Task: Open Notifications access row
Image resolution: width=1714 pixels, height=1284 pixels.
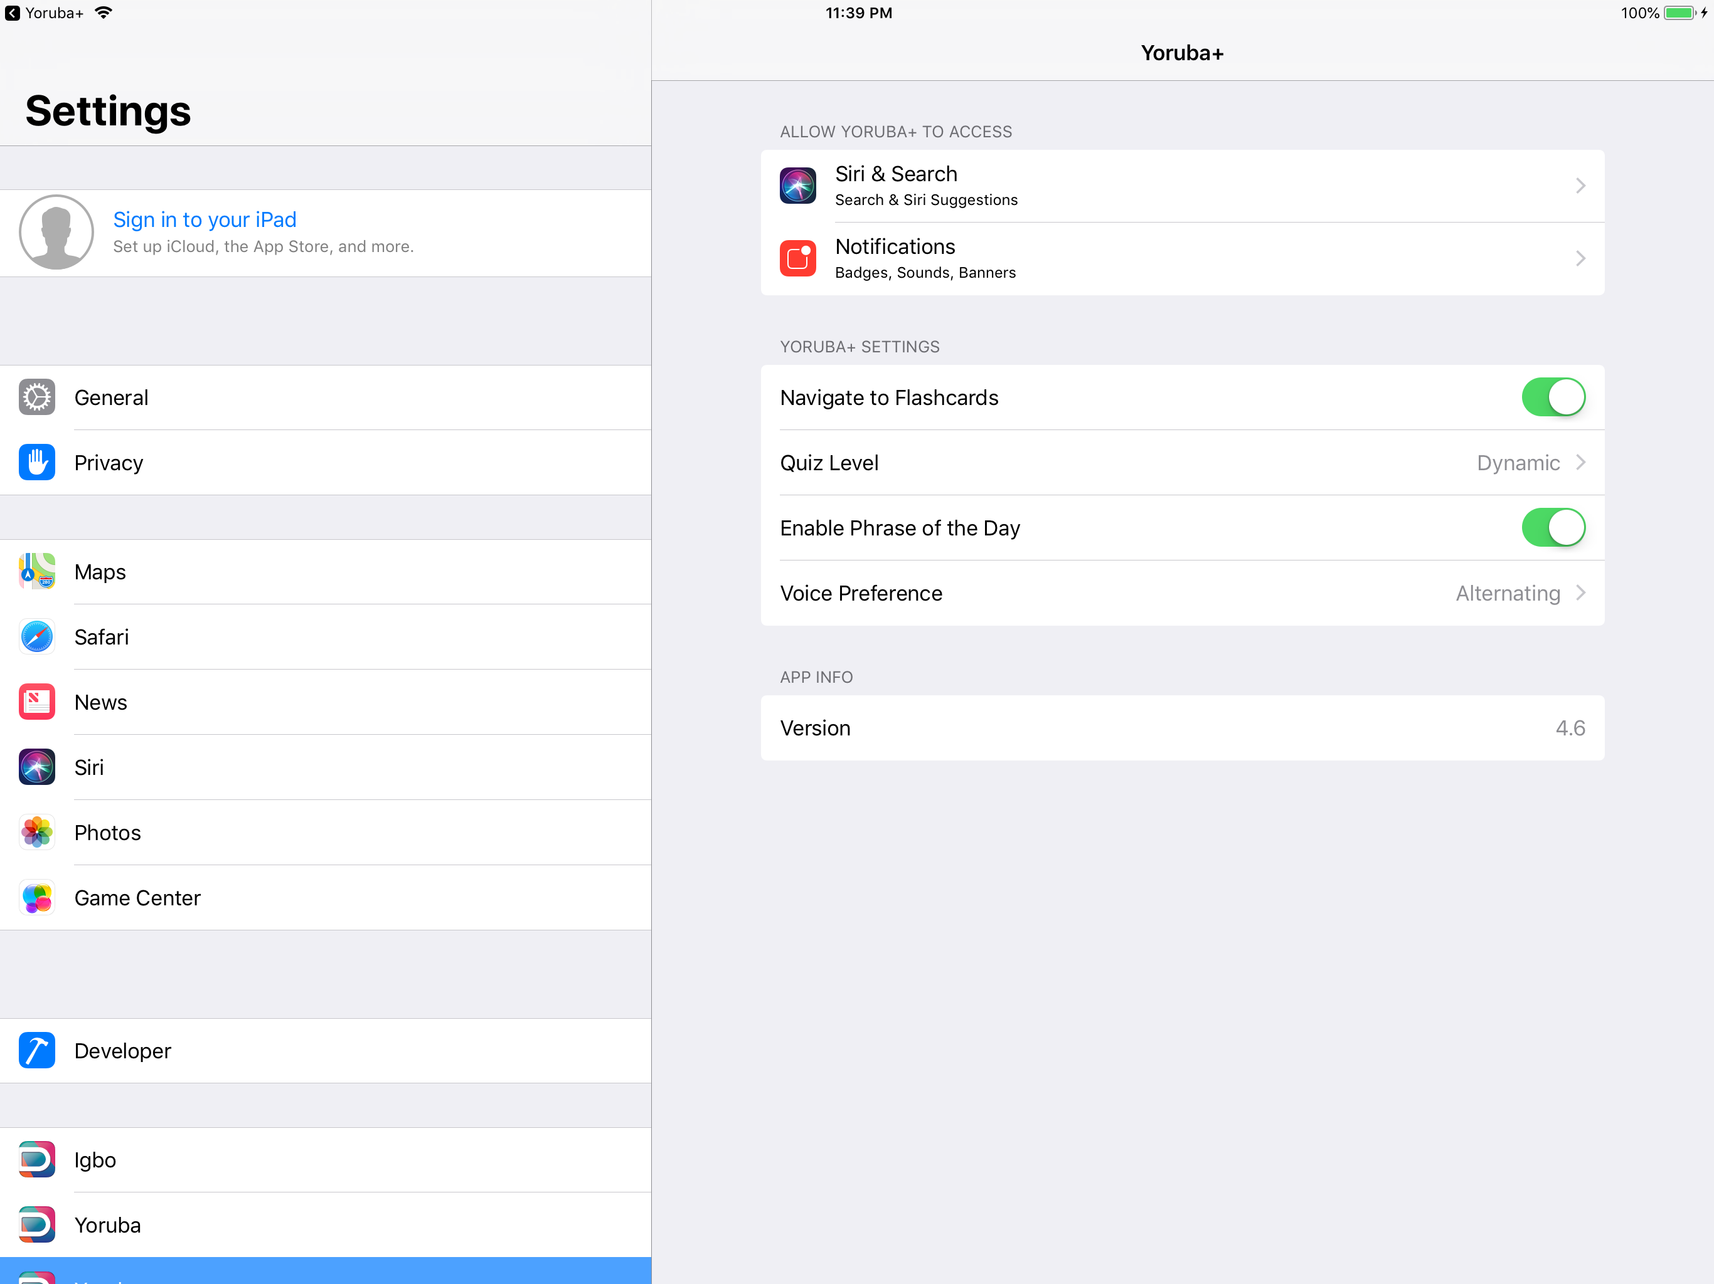Action: pos(1183,259)
